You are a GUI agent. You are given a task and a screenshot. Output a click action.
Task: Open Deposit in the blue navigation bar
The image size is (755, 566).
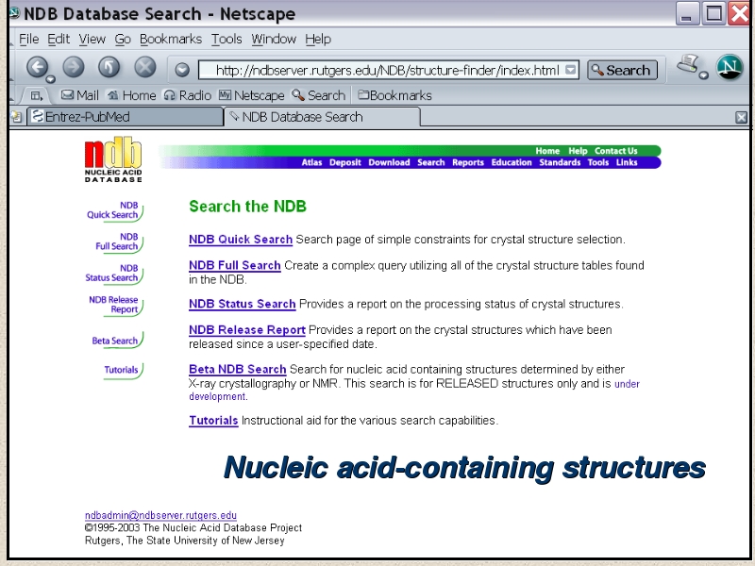[x=345, y=162]
